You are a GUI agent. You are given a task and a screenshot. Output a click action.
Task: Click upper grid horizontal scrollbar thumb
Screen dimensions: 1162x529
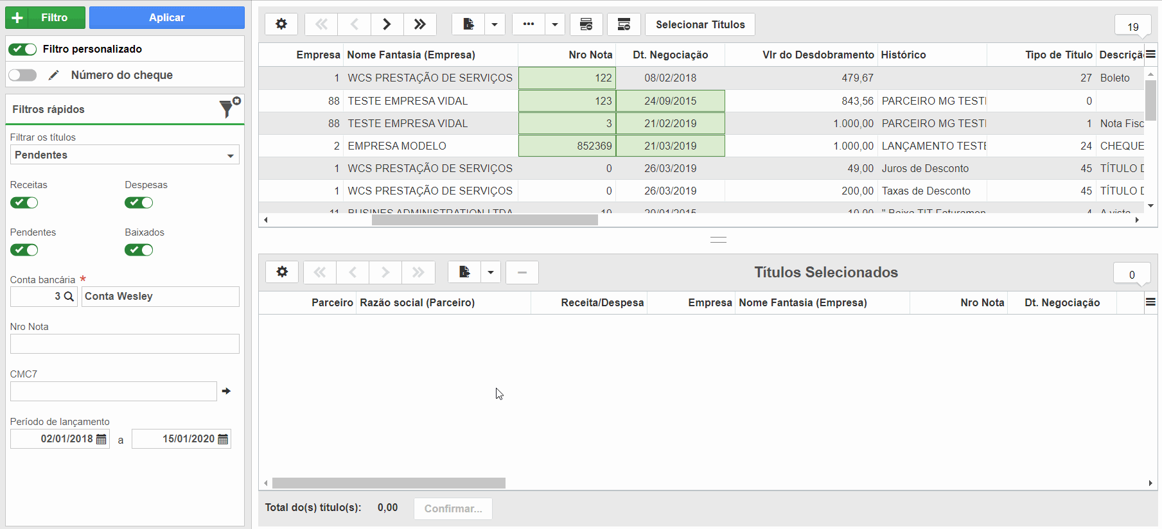click(x=485, y=220)
